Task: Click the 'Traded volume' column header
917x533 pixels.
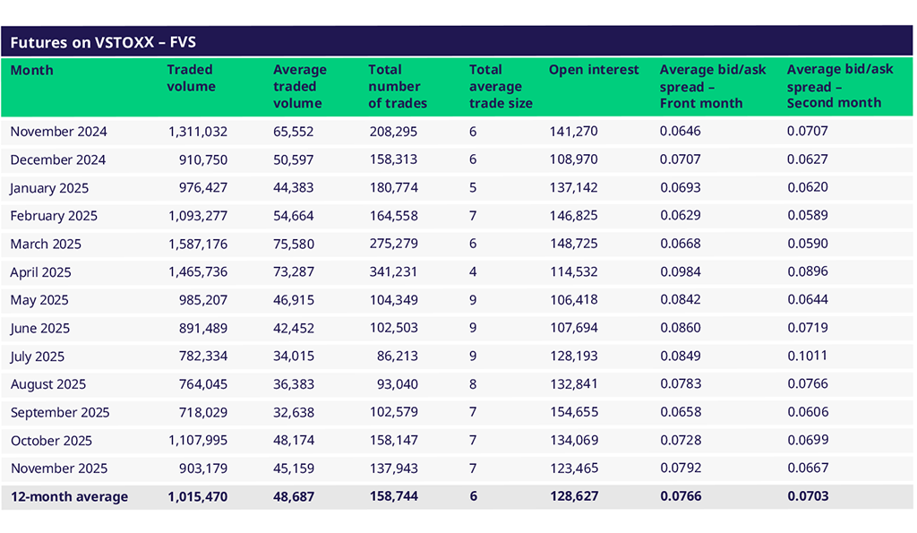Action: [x=191, y=78]
